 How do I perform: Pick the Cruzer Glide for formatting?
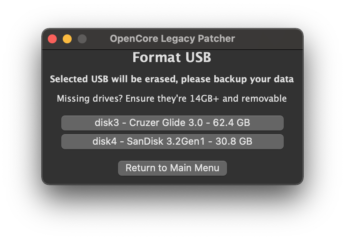click(172, 123)
